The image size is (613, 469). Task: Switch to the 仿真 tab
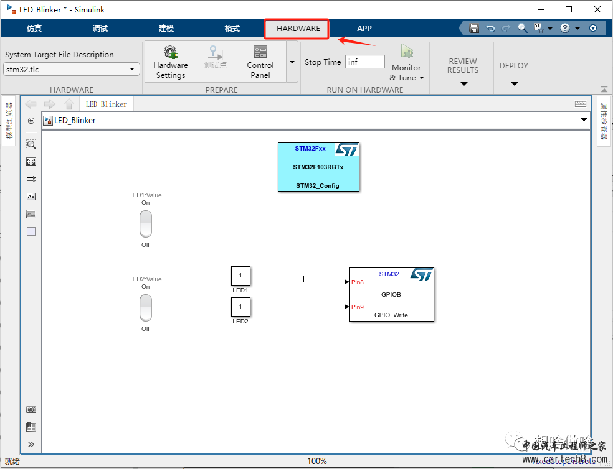click(x=34, y=28)
